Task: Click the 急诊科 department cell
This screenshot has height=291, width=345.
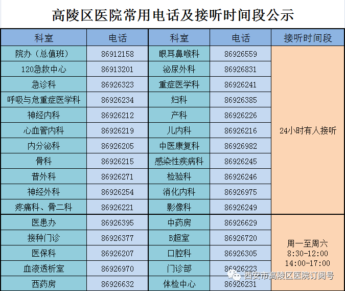Action: [43, 84]
